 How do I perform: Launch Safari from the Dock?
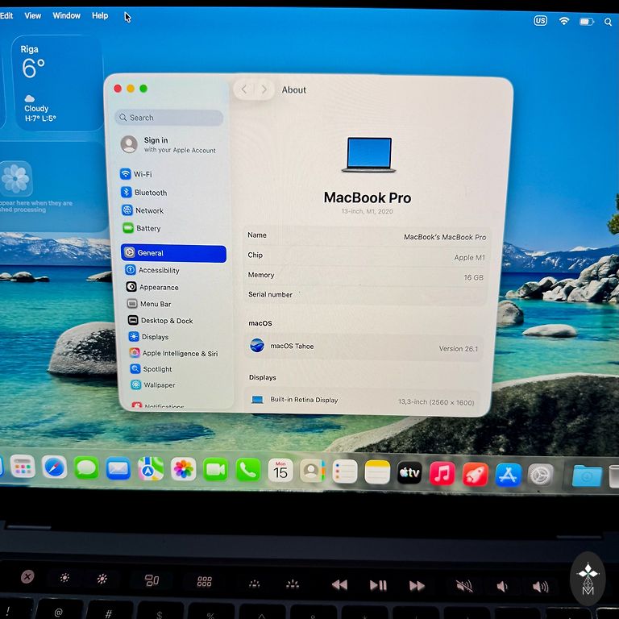point(54,467)
